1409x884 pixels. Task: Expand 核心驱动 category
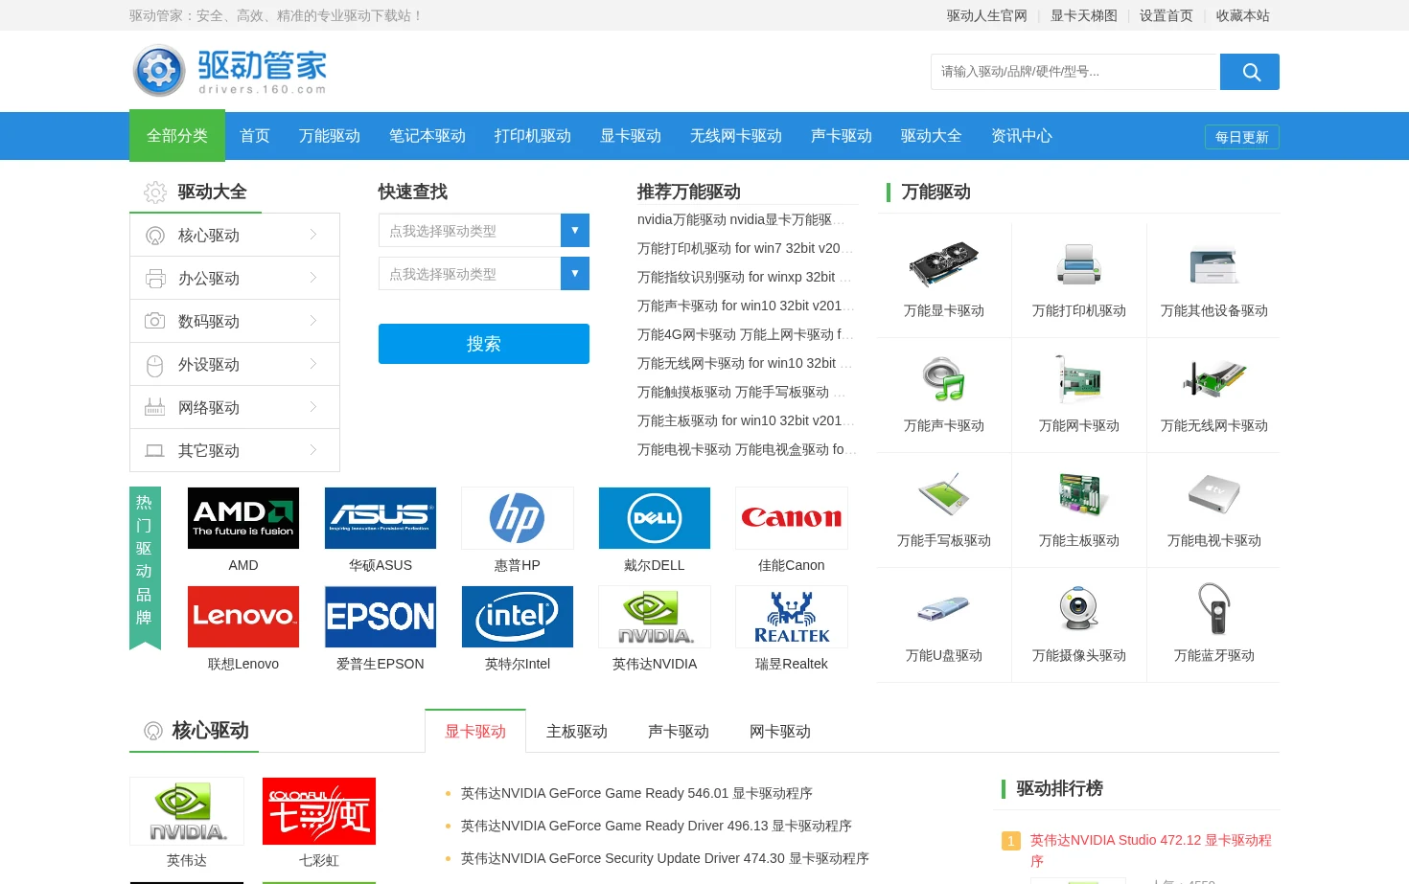pyautogui.click(x=235, y=235)
